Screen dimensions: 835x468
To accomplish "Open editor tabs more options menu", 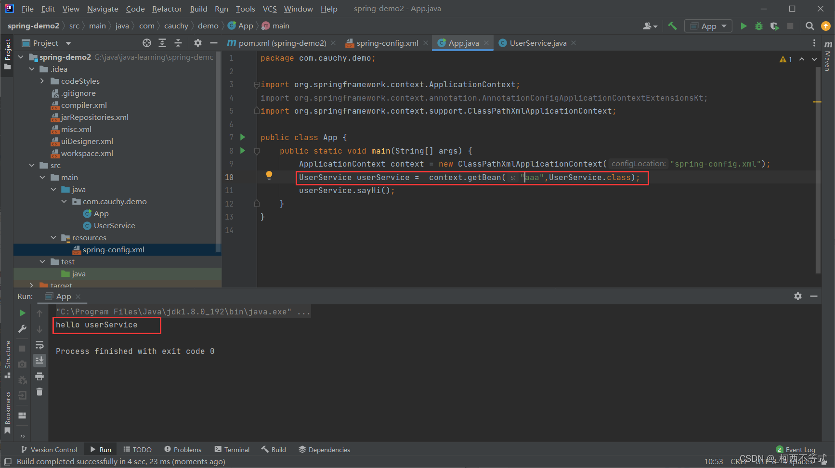I will pyautogui.click(x=814, y=43).
